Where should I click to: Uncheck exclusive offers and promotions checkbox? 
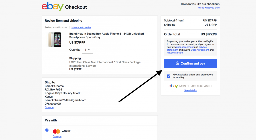click(169, 76)
